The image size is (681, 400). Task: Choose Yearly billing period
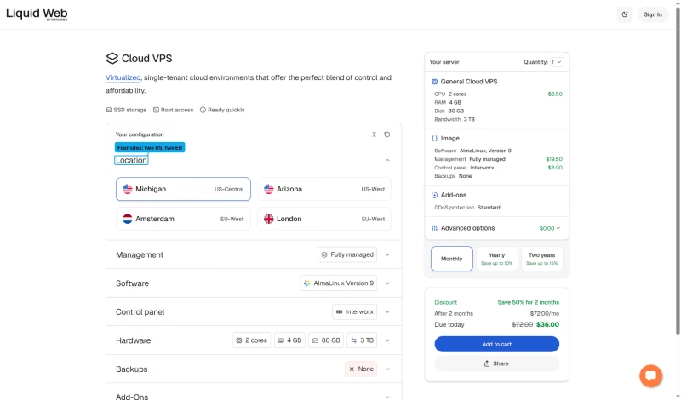tap(497, 259)
